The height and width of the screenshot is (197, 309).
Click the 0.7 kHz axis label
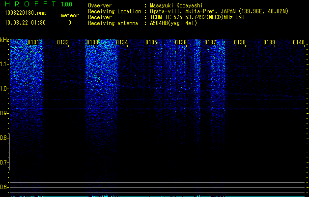click(x=4, y=163)
